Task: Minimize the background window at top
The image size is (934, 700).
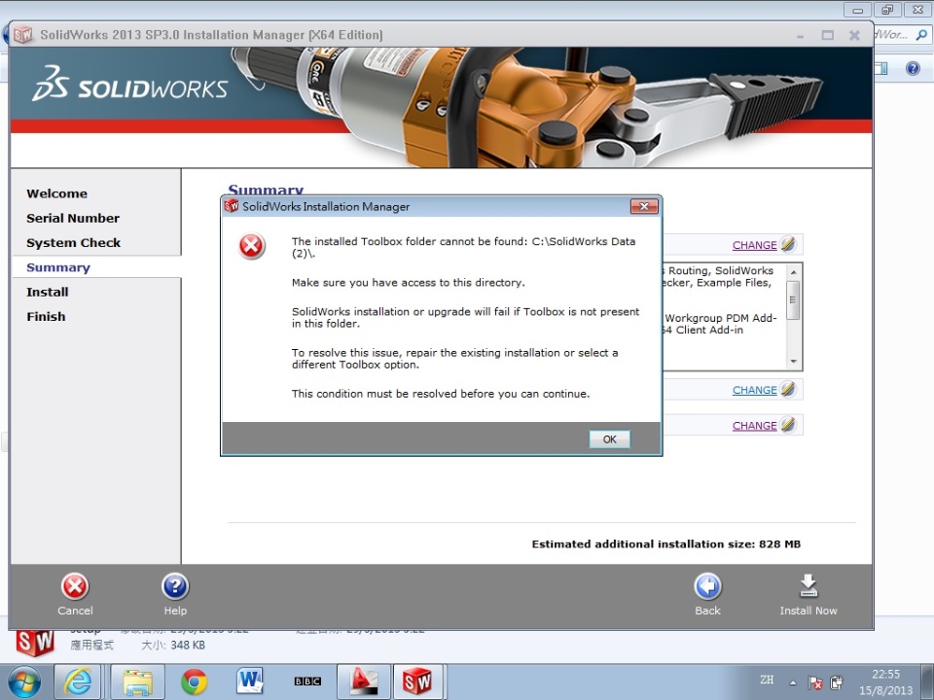Action: click(857, 10)
